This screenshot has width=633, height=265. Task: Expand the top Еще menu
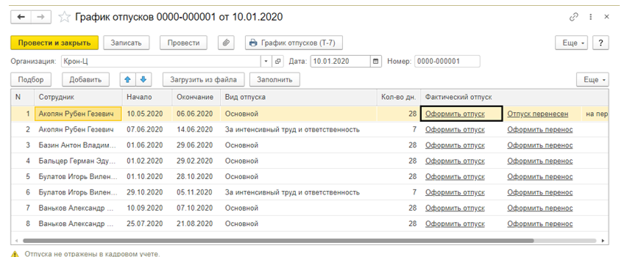[571, 43]
